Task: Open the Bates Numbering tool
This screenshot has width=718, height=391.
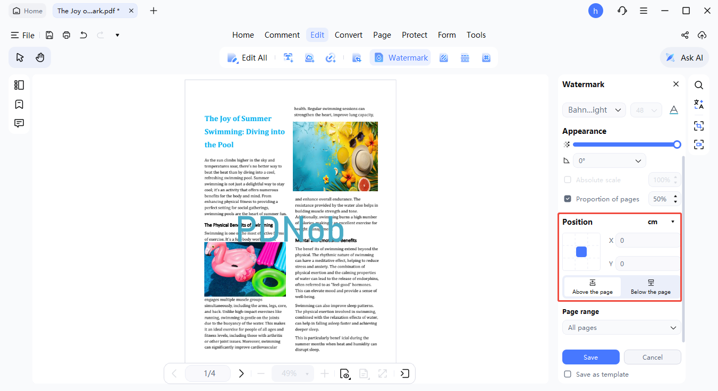Action: 486,57
